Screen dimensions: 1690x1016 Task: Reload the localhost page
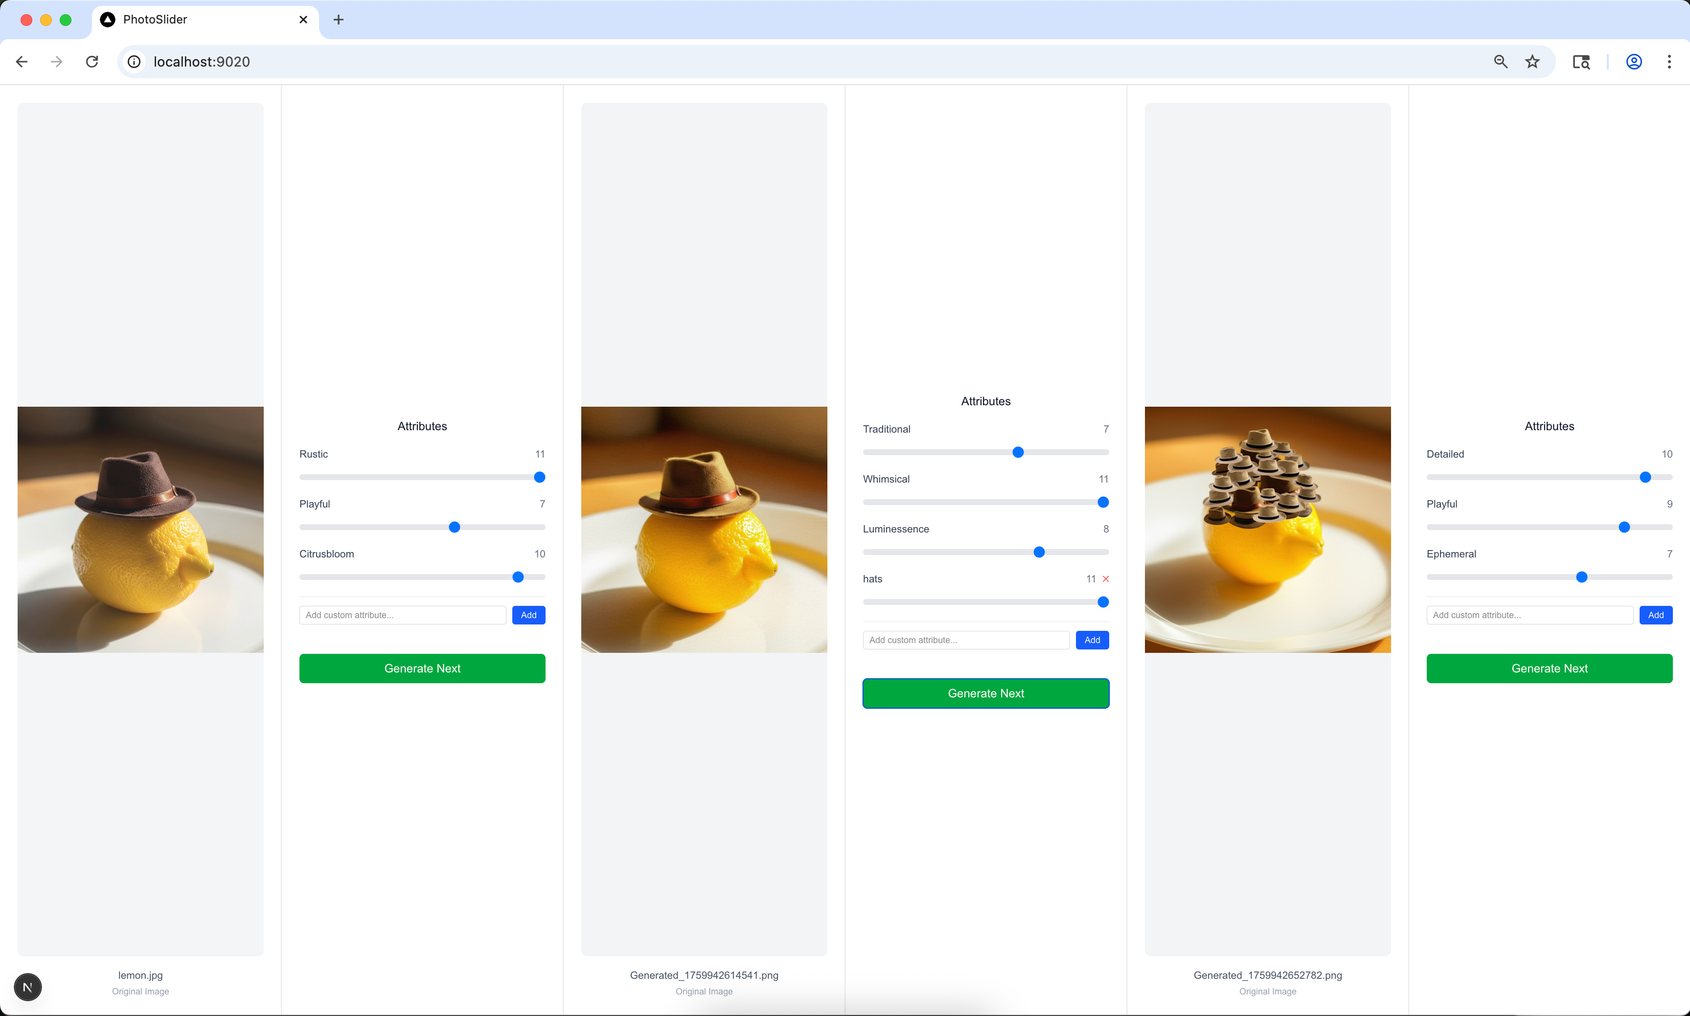91,62
